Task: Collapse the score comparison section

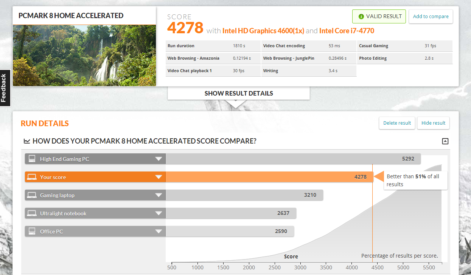Action: point(445,141)
